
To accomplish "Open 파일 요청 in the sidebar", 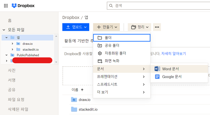I will click(x=16, y=100).
